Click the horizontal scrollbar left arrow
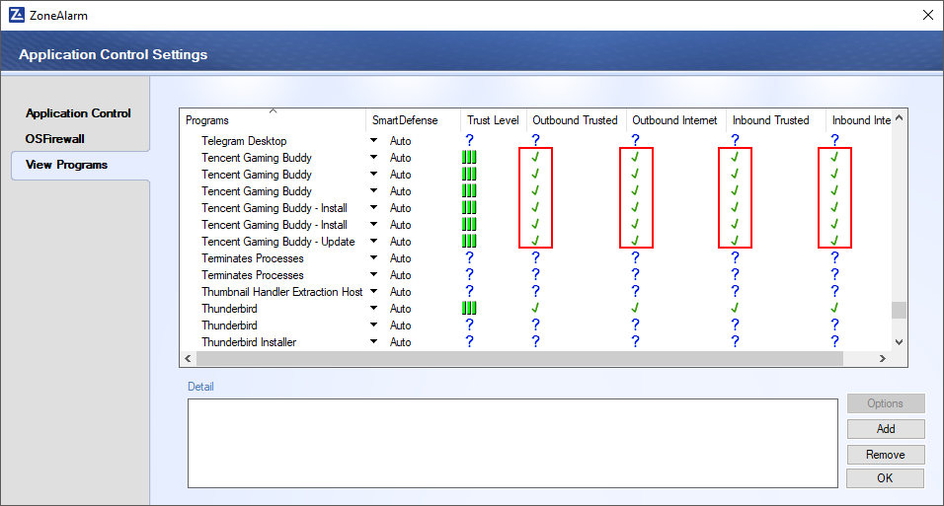The width and height of the screenshot is (944, 506). (188, 359)
